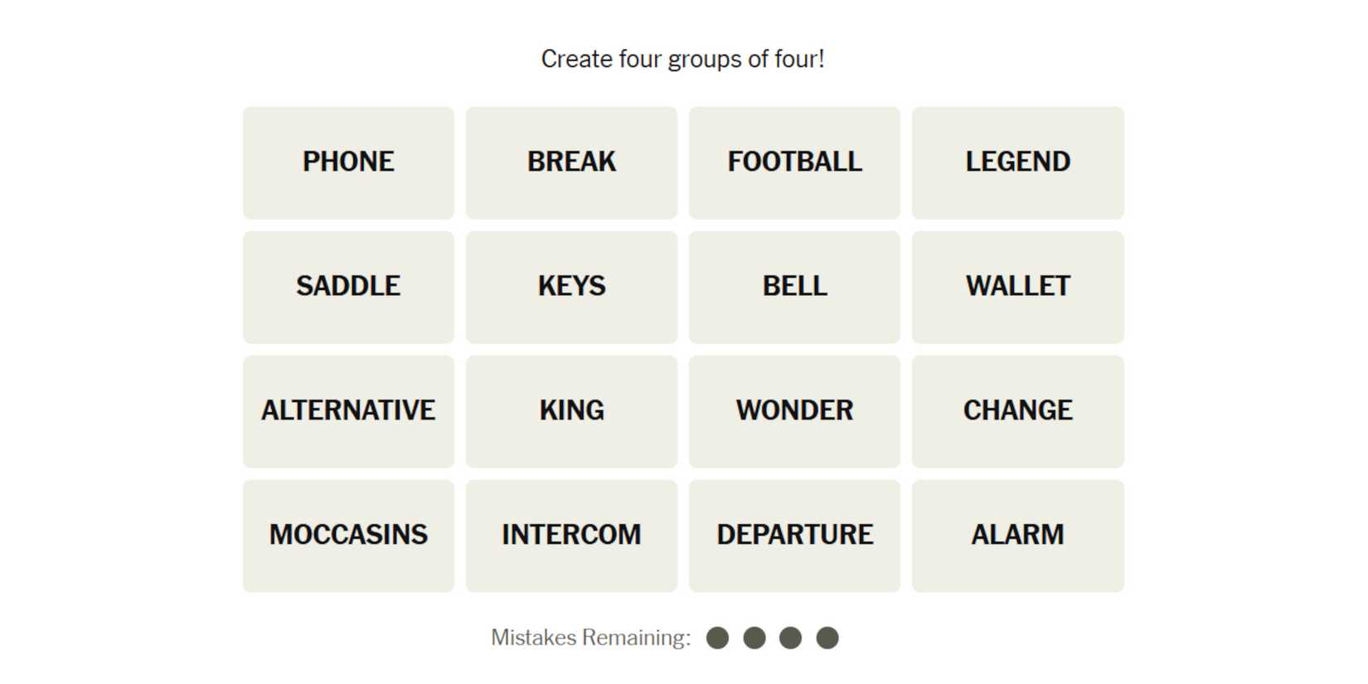Pick the FOOTBALL tile
This screenshot has height=684, width=1368.
click(x=794, y=163)
